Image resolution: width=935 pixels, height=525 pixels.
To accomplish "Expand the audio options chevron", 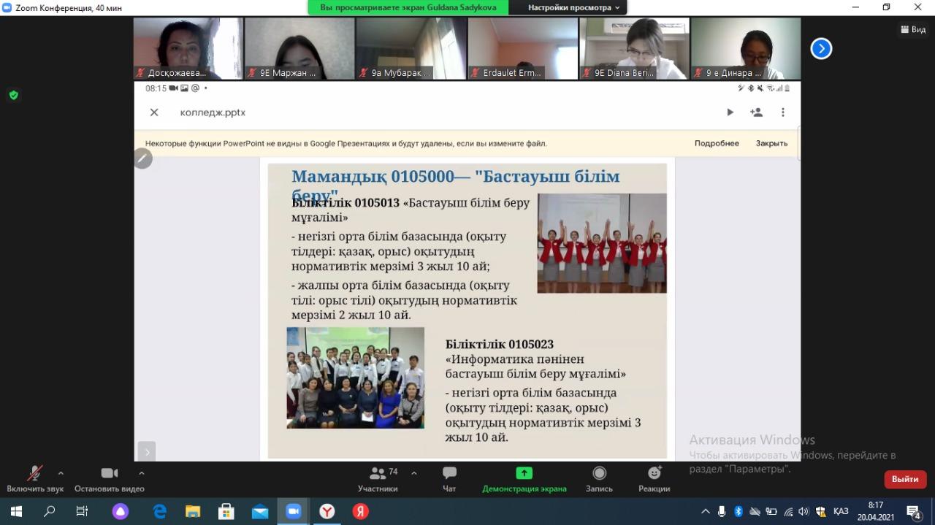I will pyautogui.click(x=61, y=472).
